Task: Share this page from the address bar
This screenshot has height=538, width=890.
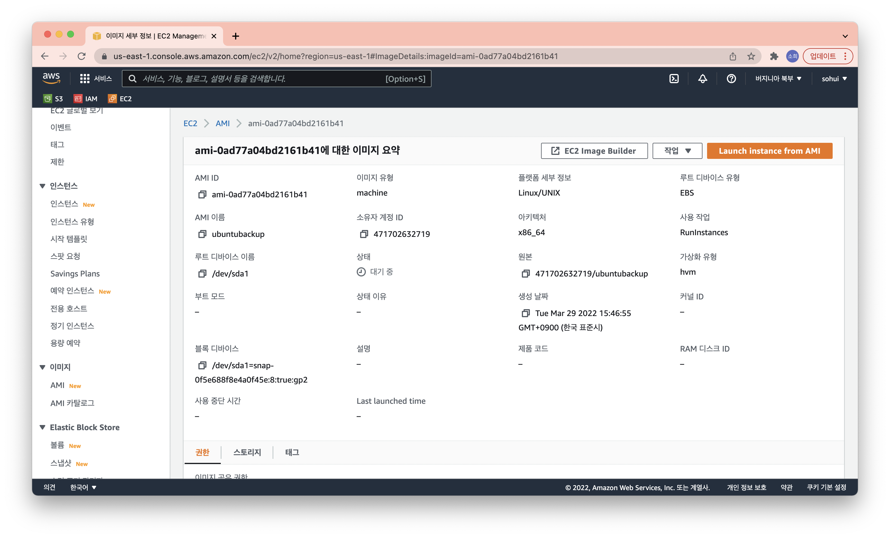Action: 733,56
